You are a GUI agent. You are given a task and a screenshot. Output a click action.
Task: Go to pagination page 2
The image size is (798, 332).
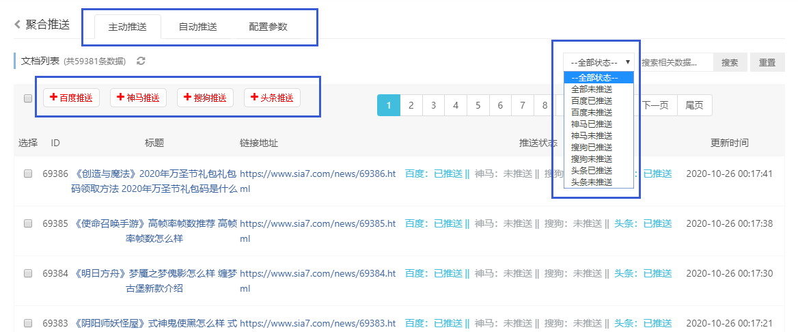tap(411, 105)
